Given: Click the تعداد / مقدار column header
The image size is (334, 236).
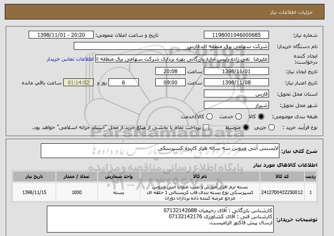Looking at the screenshot, I should coord(77,177).
